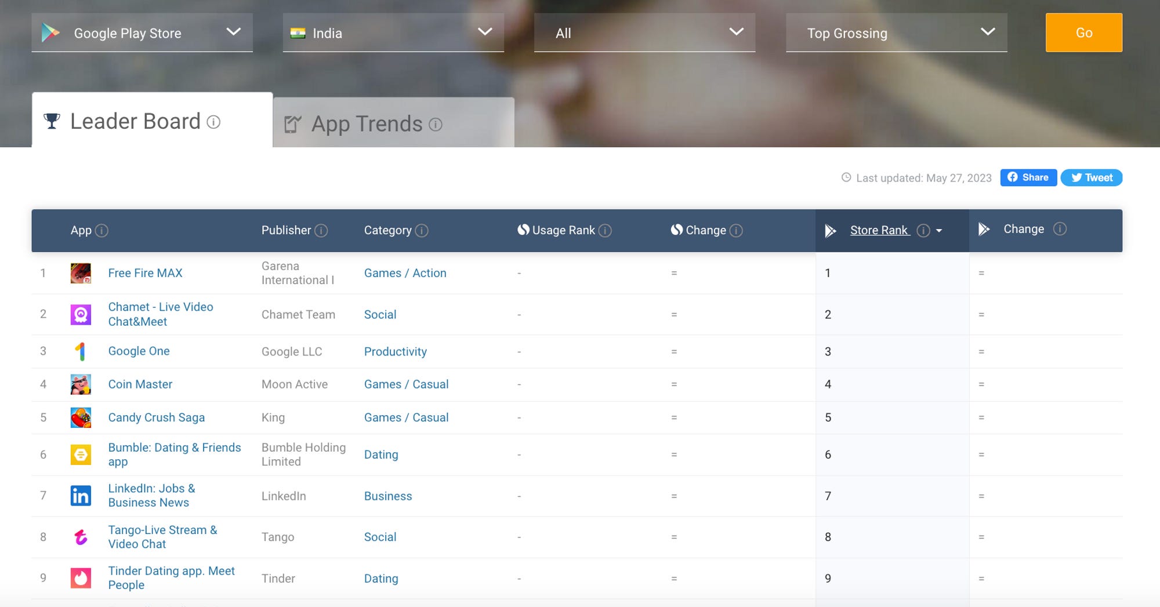This screenshot has width=1160, height=607.
Task: Click the orange Go button
Action: pos(1083,32)
